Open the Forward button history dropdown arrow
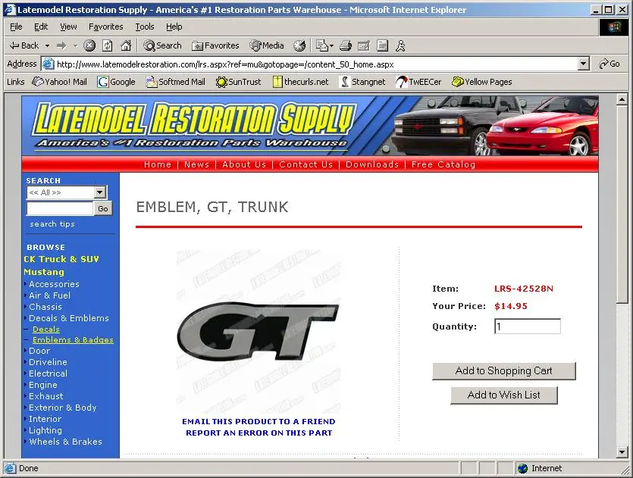The height and width of the screenshot is (478, 633). pyautogui.click(x=75, y=45)
